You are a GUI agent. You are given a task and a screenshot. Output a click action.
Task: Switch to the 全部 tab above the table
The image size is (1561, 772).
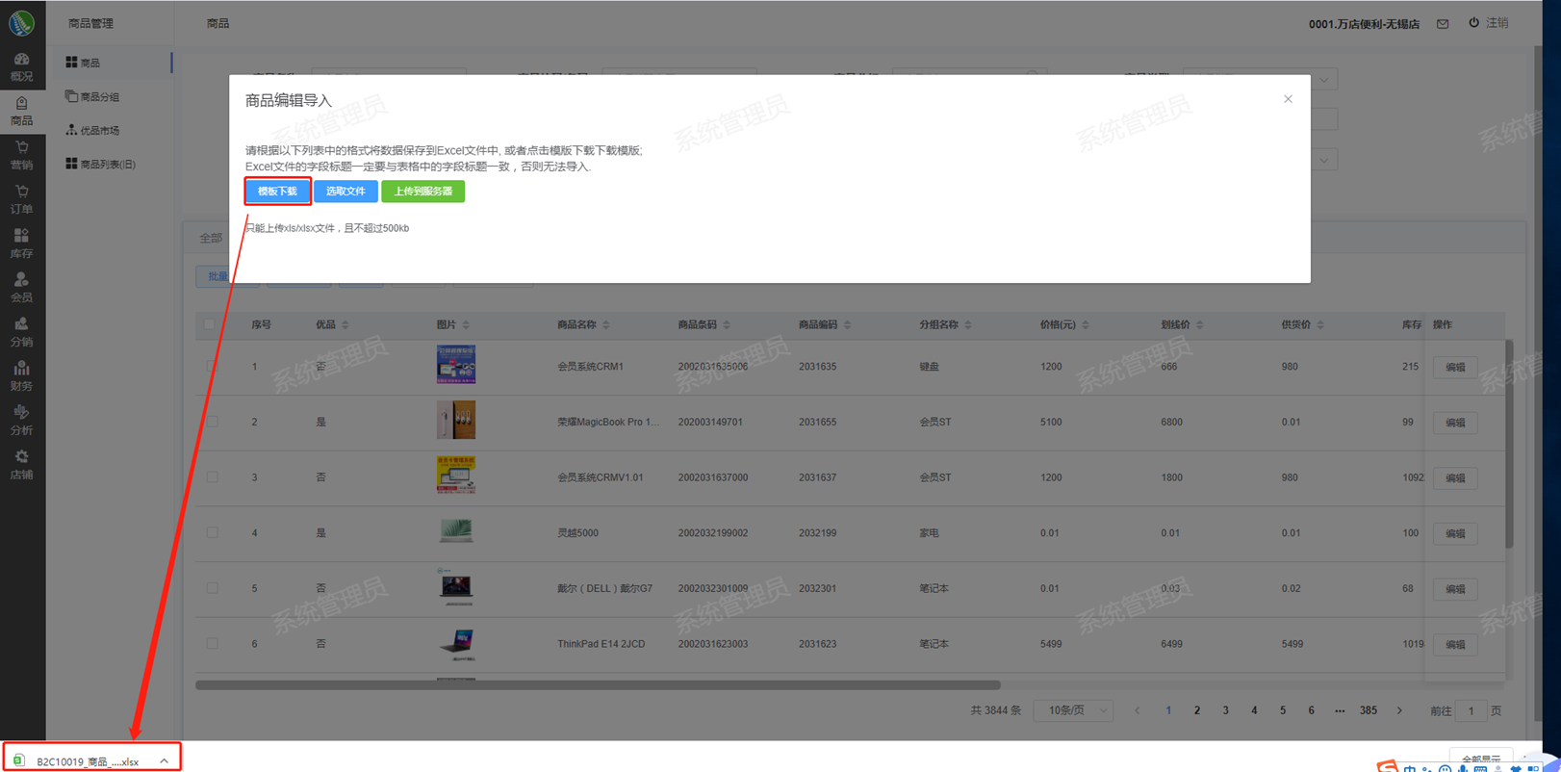211,238
